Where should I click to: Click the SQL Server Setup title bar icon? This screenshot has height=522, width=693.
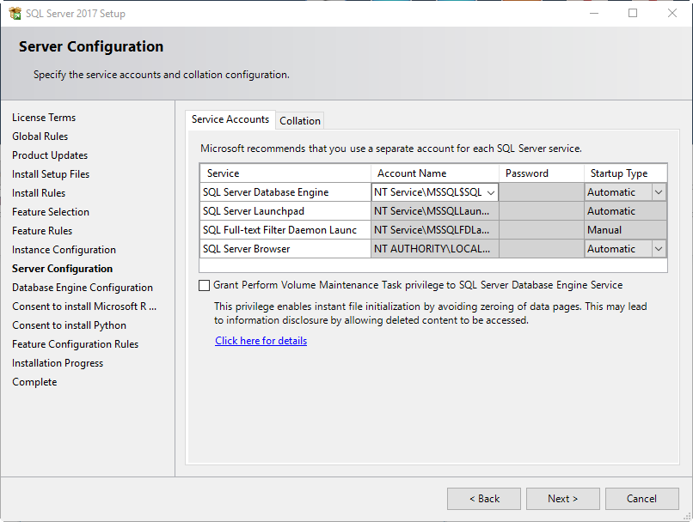pos(15,13)
